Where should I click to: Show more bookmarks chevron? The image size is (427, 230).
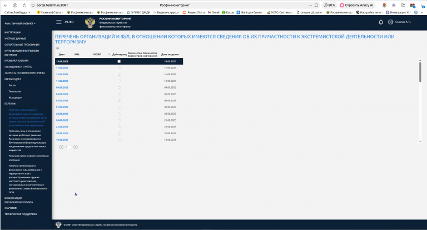click(422, 12)
